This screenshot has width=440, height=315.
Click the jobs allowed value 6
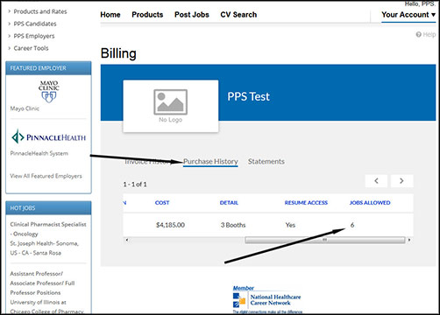(x=352, y=225)
